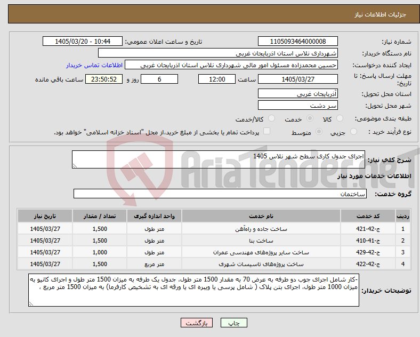Click service name ساخت بنا
This screenshot has height=337, width=420.
(x=261, y=240)
